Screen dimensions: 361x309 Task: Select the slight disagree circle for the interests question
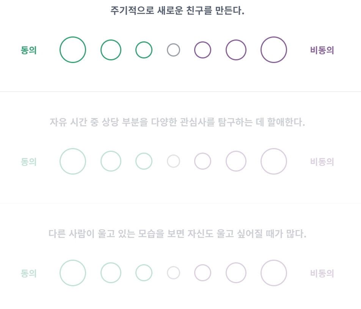[x=202, y=161]
